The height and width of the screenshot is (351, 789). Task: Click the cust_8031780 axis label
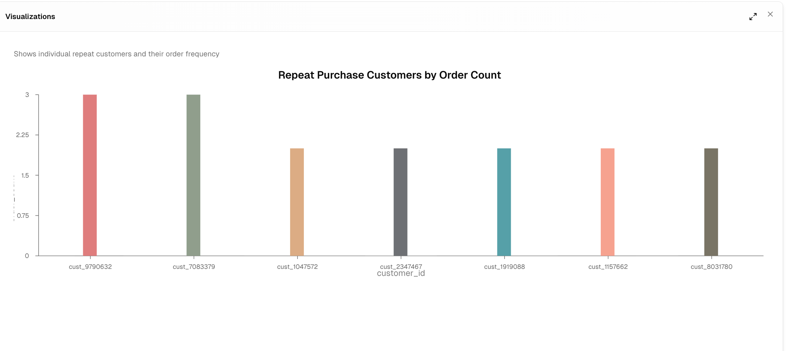tap(711, 267)
